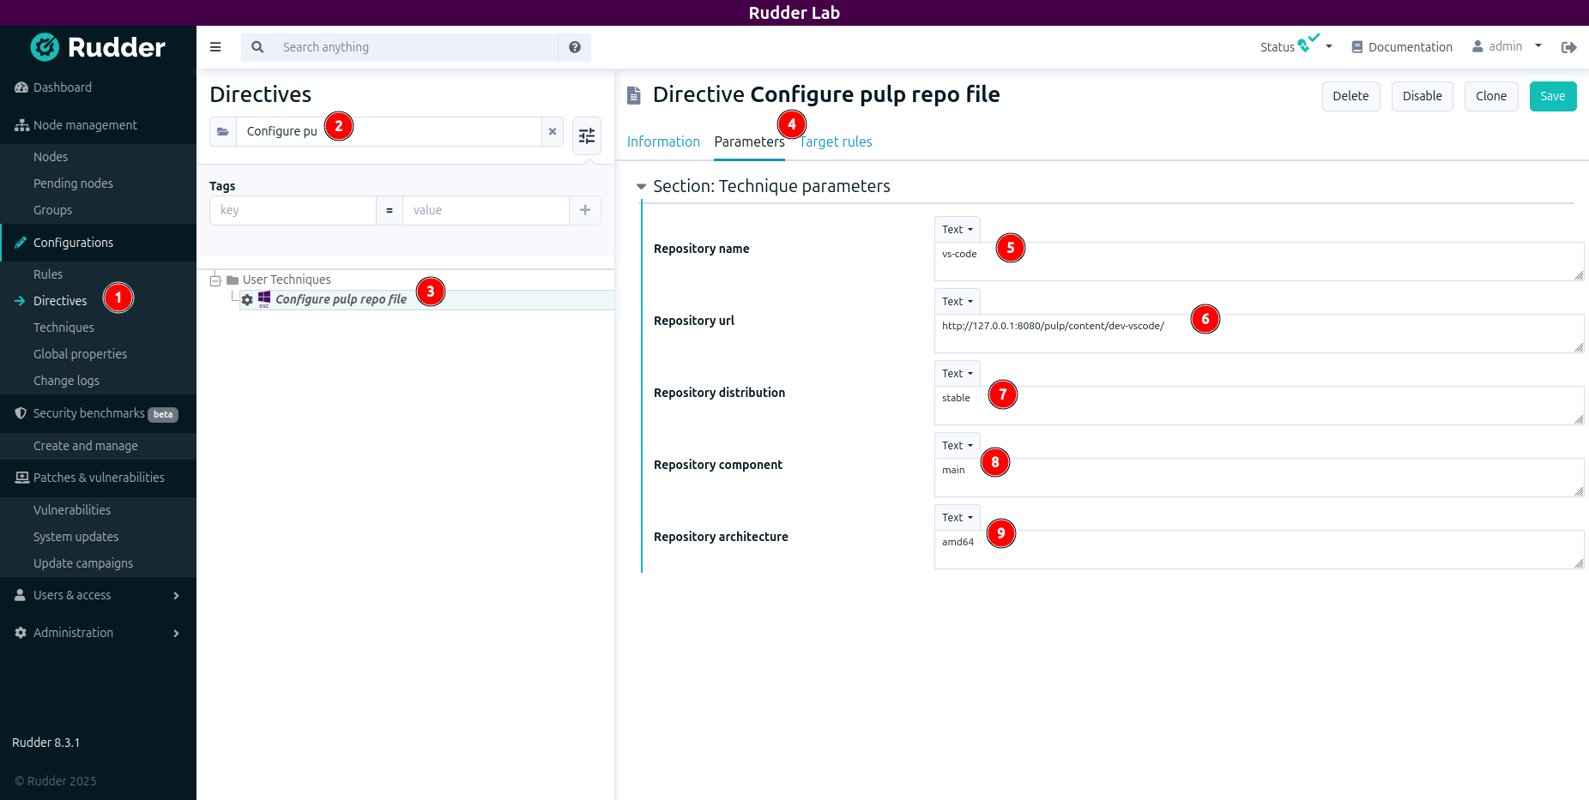The image size is (1589, 800).
Task: Collapse the User Techniques tree node
Action: 215,280
